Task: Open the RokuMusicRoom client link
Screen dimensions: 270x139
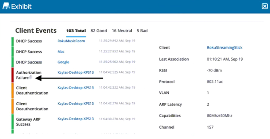Action: click(x=71, y=41)
